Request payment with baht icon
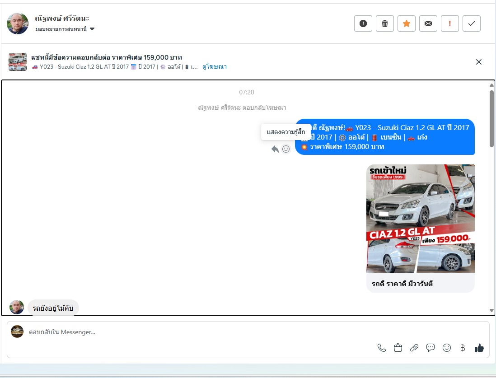 coord(463,348)
